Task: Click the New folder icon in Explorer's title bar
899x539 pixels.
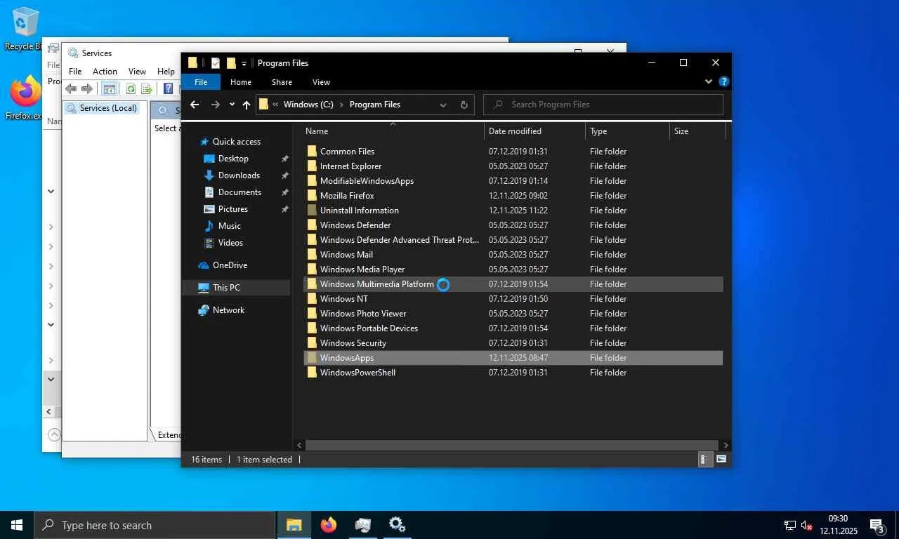Action: point(231,63)
